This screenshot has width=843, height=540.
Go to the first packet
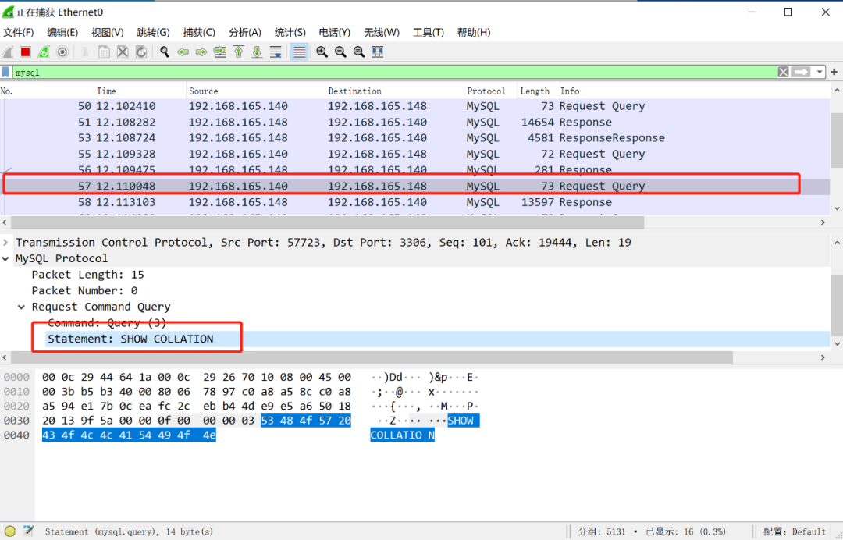[238, 52]
